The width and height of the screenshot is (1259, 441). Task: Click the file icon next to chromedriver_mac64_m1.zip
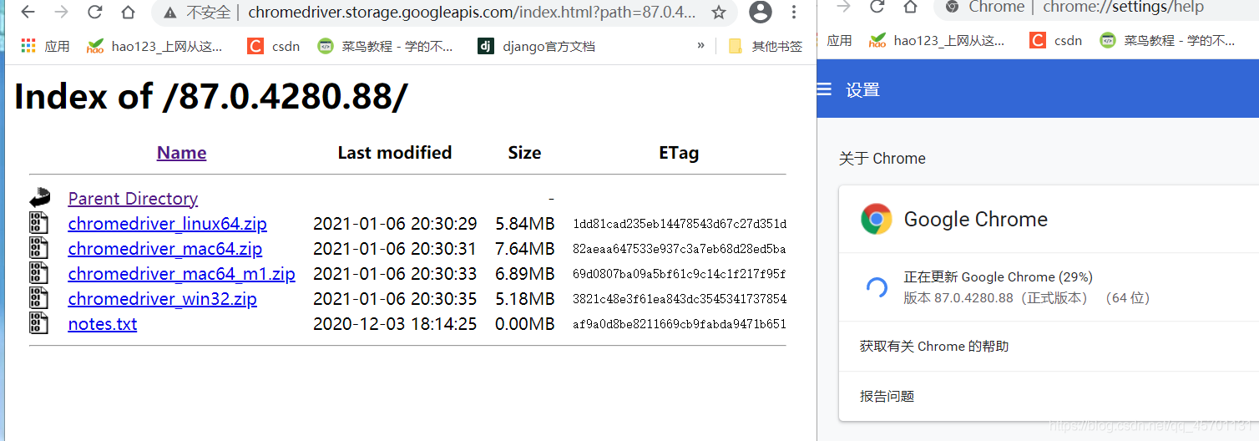[38, 273]
